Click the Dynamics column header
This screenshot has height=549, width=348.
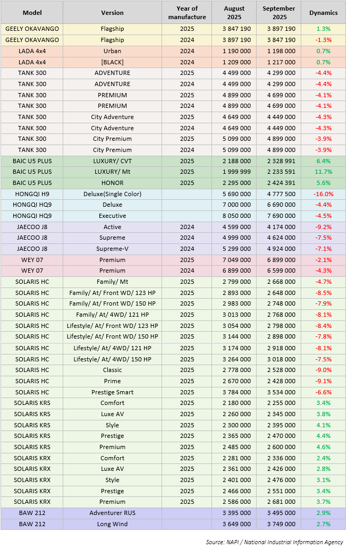[323, 12]
